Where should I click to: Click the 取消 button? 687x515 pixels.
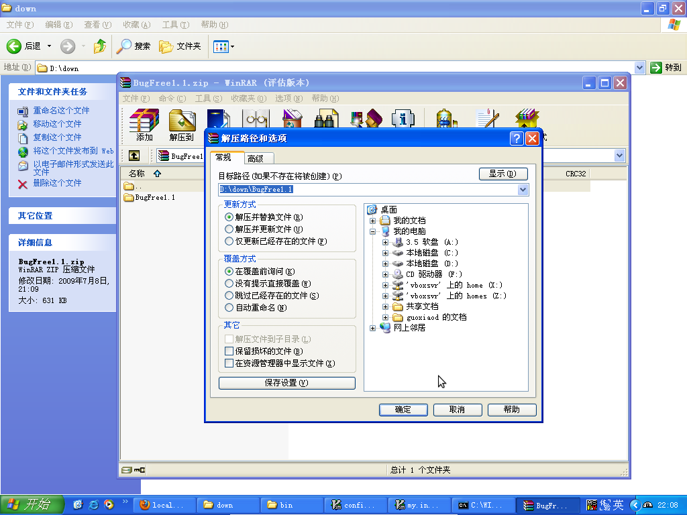click(x=458, y=410)
